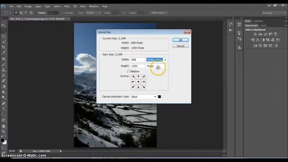Viewport: 288px width, 162px height.
Task: Open the Color panel flyout menu
Action: 285,21
